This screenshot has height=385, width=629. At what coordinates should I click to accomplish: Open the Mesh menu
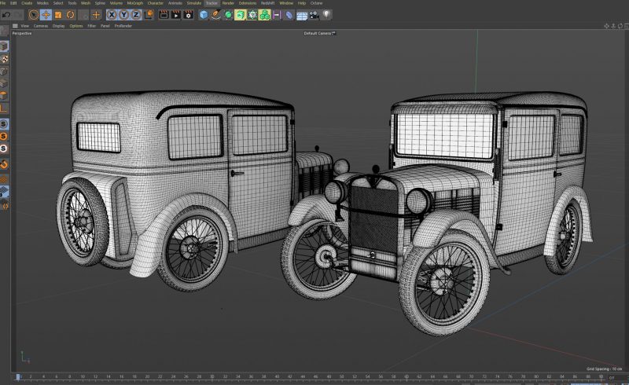(86, 3)
